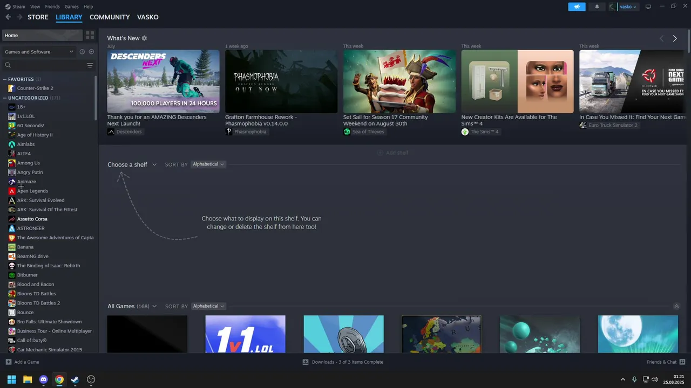Show hidden system tray icons
The image size is (691, 388).
tap(622, 379)
